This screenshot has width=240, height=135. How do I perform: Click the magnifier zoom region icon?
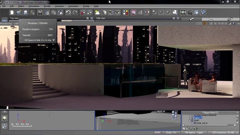(x=154, y=12)
